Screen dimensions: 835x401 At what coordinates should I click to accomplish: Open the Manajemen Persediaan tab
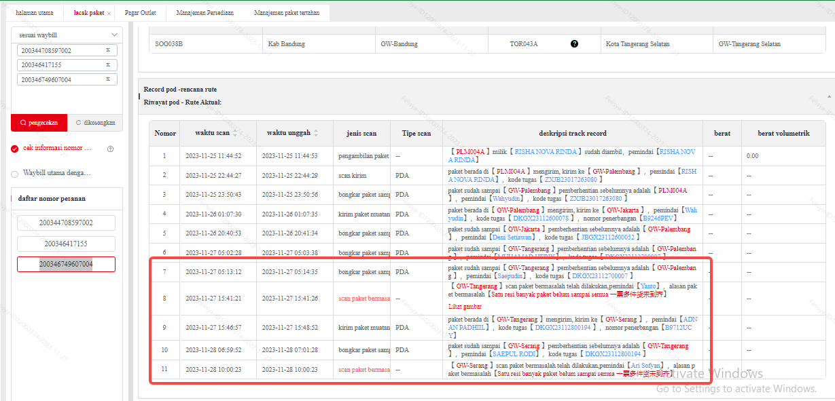[205, 13]
